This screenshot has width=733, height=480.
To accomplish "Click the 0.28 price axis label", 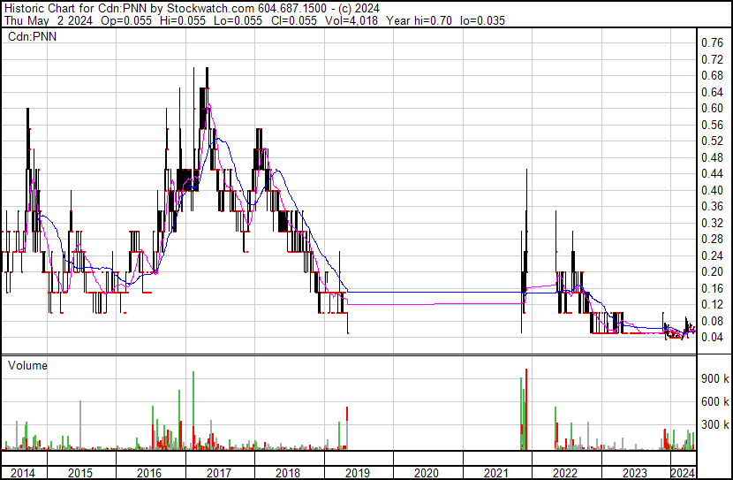I will click(712, 239).
